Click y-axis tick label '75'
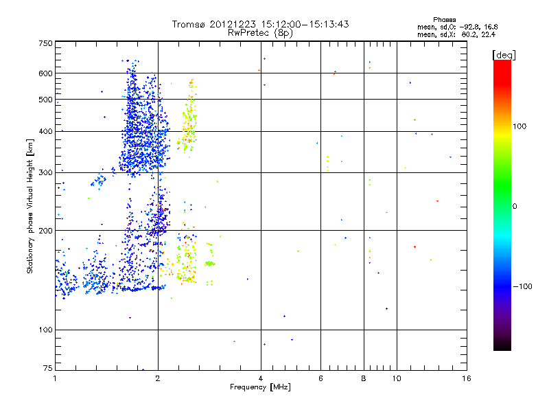 [48, 368]
